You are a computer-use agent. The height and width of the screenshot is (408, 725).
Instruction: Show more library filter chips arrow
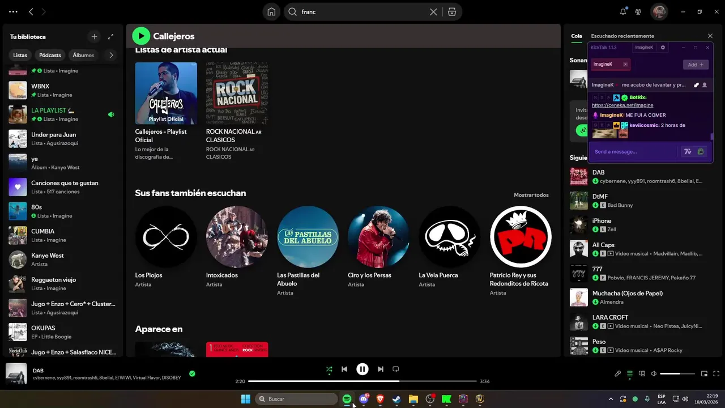(111, 55)
